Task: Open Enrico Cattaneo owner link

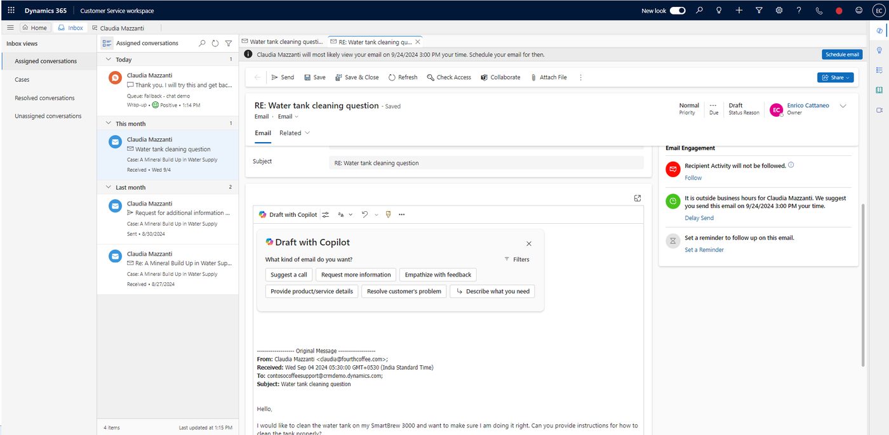Action: pyautogui.click(x=808, y=105)
